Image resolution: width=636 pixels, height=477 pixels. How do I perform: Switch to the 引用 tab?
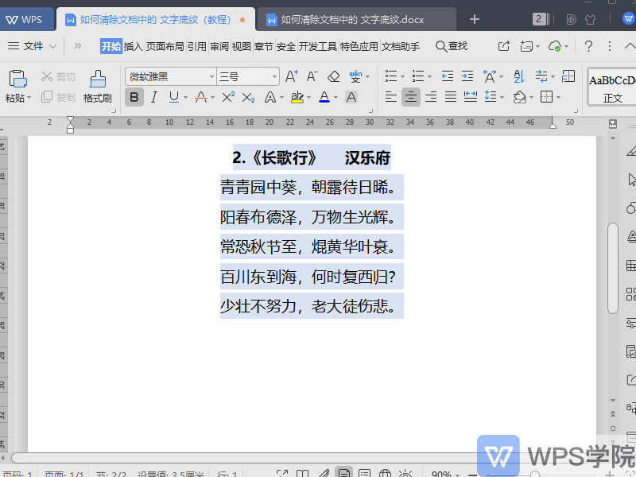(x=197, y=47)
